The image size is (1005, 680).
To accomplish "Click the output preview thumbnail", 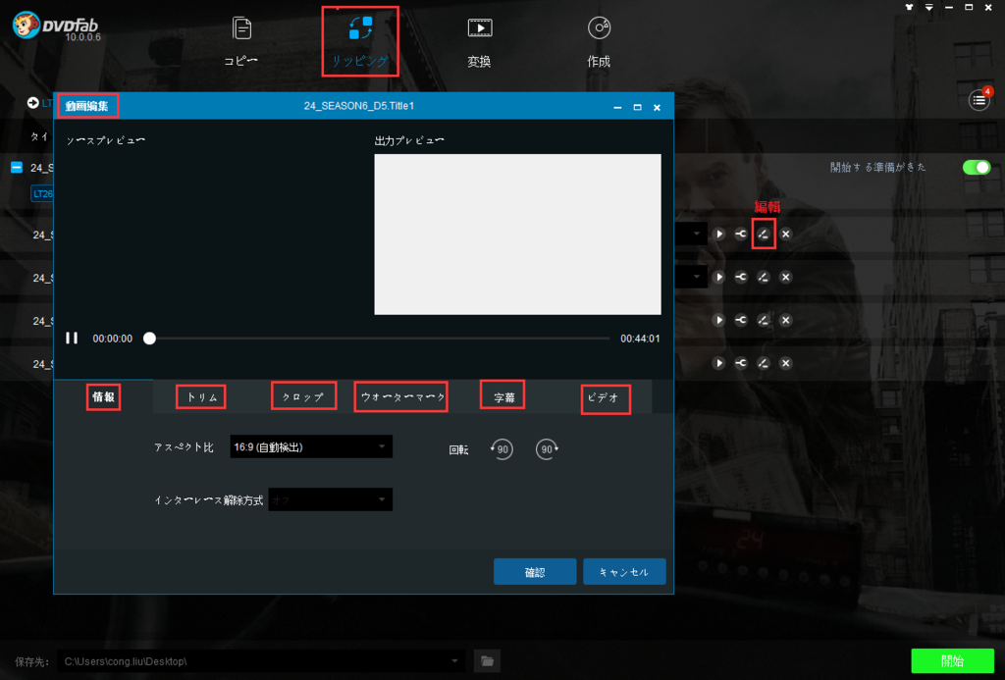I will (x=517, y=234).
